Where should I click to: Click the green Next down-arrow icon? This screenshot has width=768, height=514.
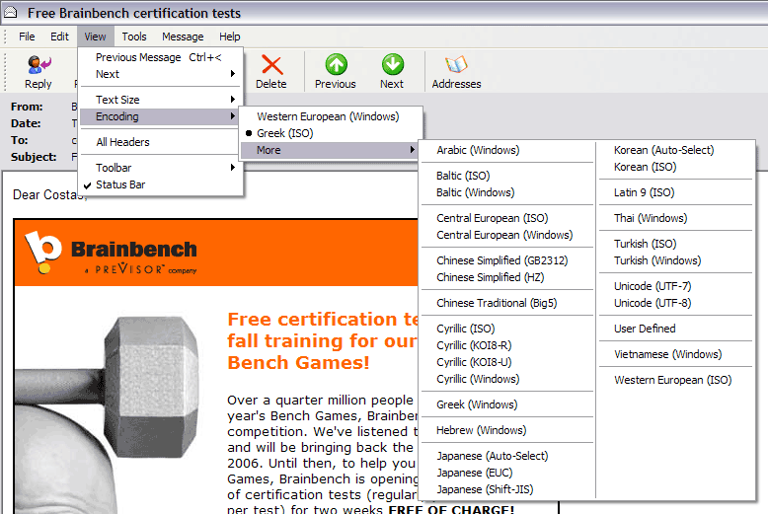(x=392, y=64)
